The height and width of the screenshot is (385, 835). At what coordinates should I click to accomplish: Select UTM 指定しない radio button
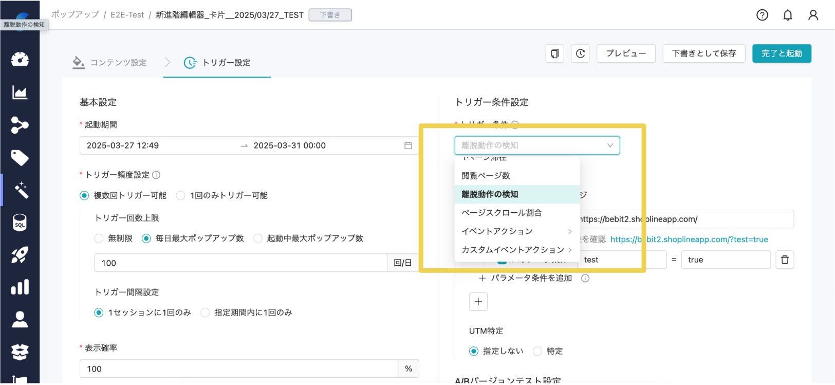point(474,351)
